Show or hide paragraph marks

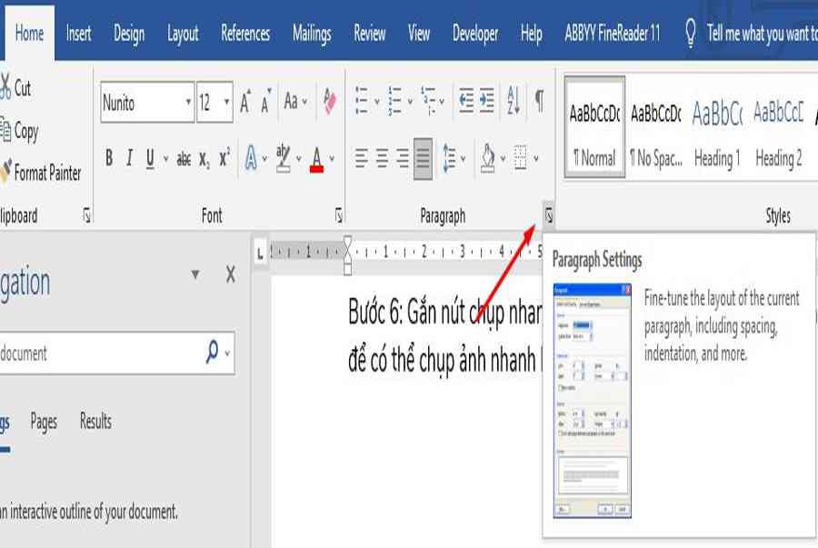click(x=539, y=100)
